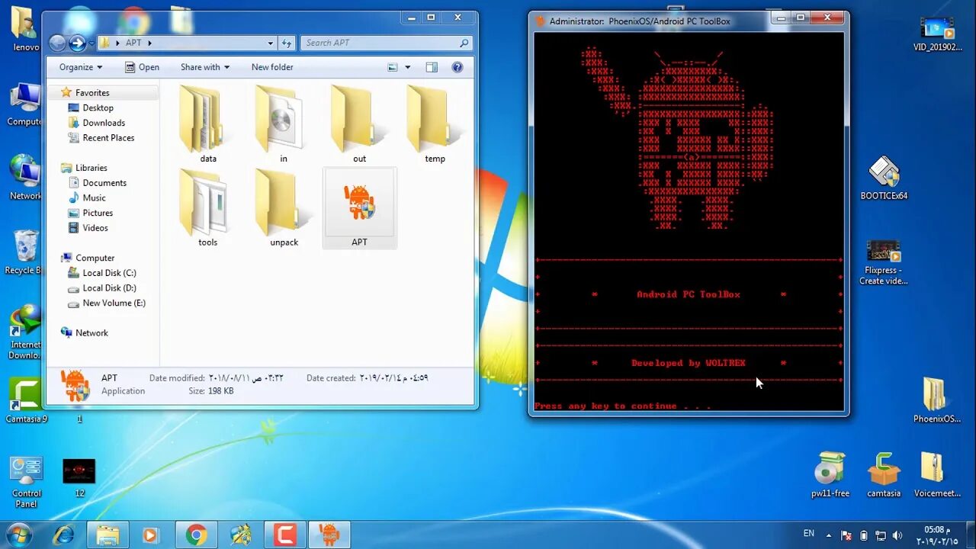Click Explorer forward navigation arrow
The image size is (976, 549).
coord(77,43)
